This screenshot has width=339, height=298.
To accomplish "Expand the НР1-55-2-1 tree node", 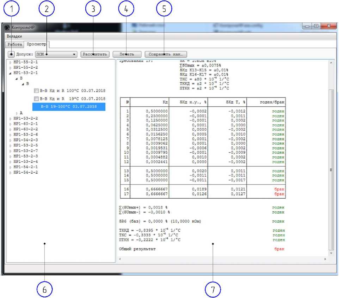I will [x=10, y=62].
